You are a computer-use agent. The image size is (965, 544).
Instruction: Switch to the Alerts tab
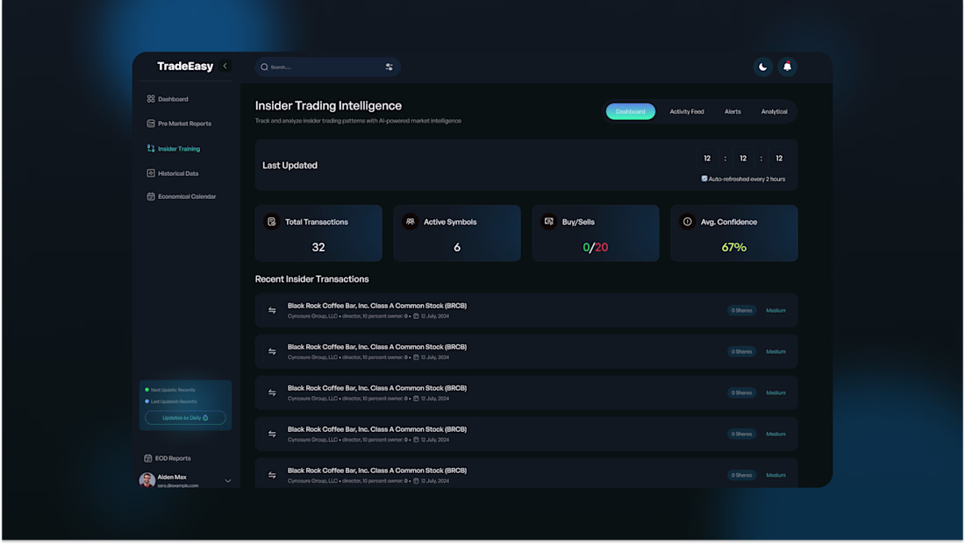733,112
